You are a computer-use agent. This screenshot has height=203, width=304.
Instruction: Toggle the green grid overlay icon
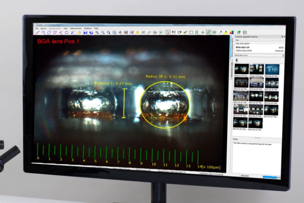coord(197,32)
